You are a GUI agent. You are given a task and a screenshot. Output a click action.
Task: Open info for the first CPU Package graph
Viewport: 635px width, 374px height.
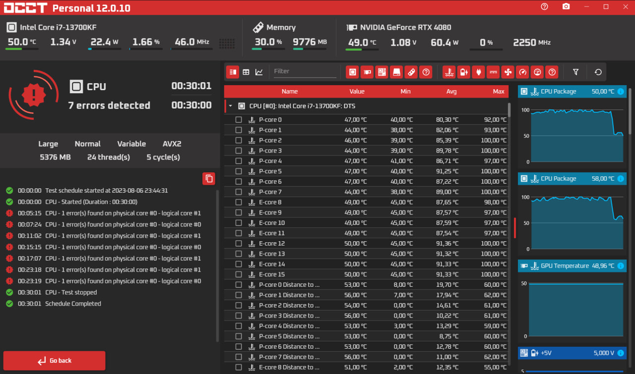[621, 92]
